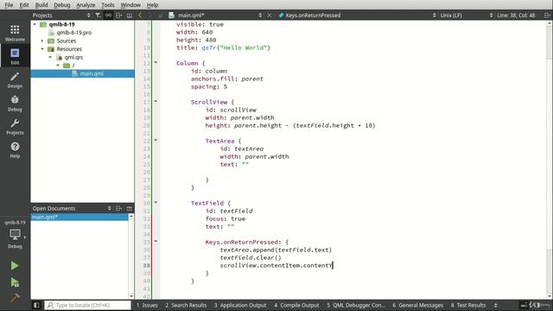
Task: Close the Open Documents pane
Action: click(130, 208)
